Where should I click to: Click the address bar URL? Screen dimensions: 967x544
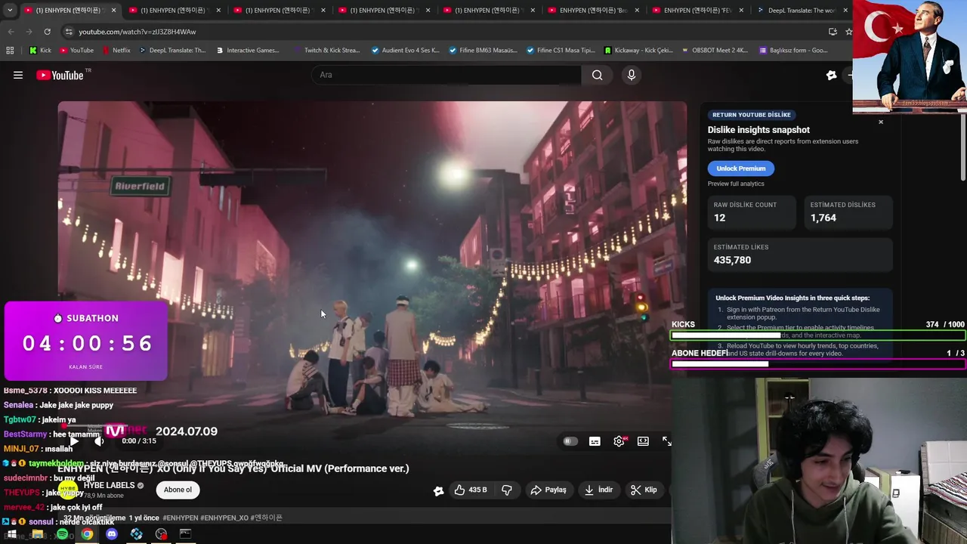[137, 32]
